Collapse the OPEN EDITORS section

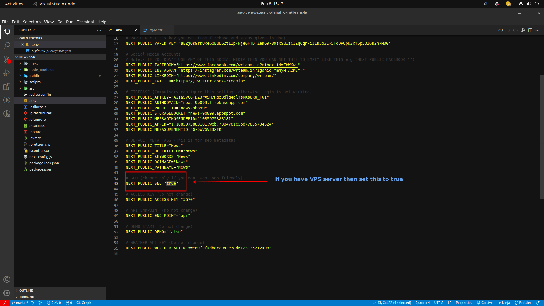pyautogui.click(x=30, y=38)
